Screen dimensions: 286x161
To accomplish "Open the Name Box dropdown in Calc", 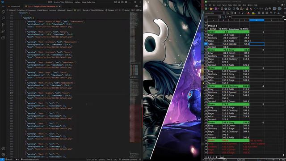I will click(219, 17).
